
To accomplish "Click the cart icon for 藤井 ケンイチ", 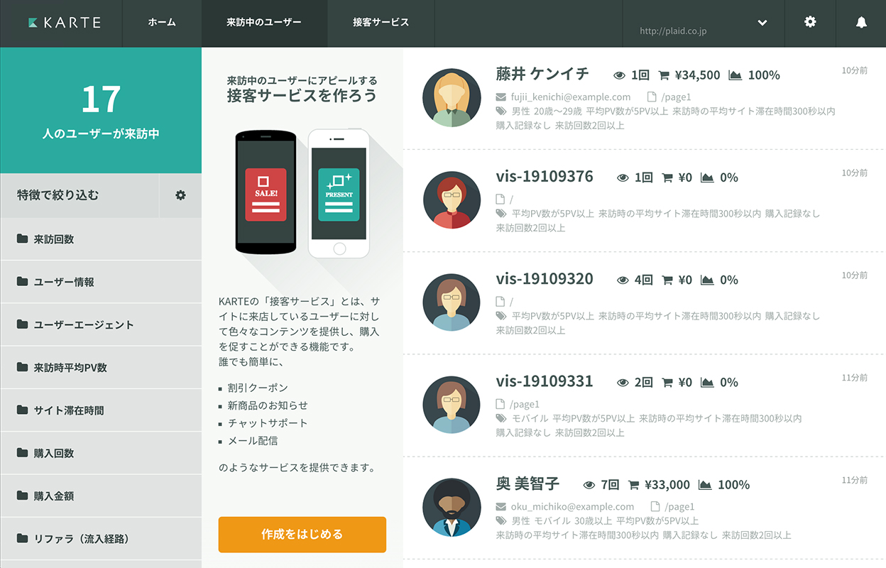I will pyautogui.click(x=664, y=75).
